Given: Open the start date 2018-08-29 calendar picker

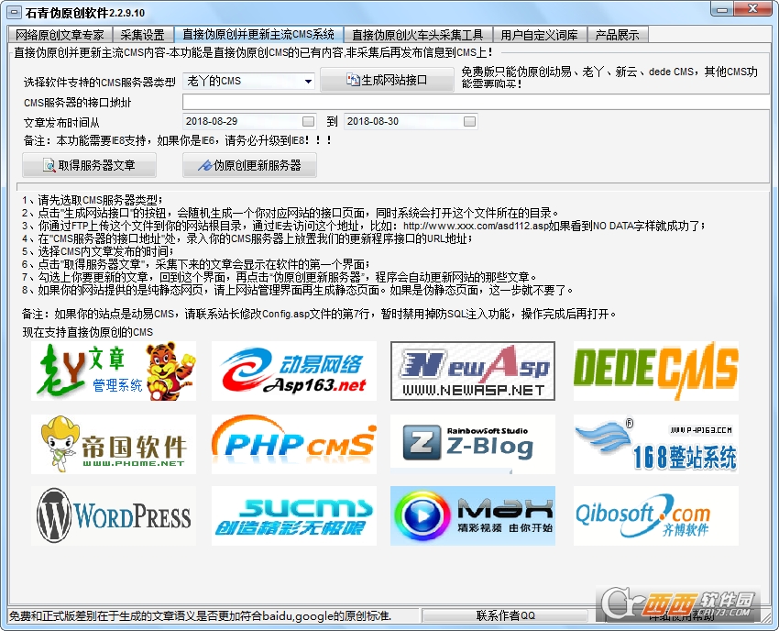Looking at the screenshot, I should coord(308,121).
